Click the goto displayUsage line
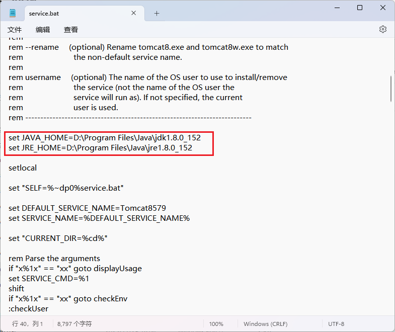Screen dimensions: 395x332 click(x=75, y=269)
